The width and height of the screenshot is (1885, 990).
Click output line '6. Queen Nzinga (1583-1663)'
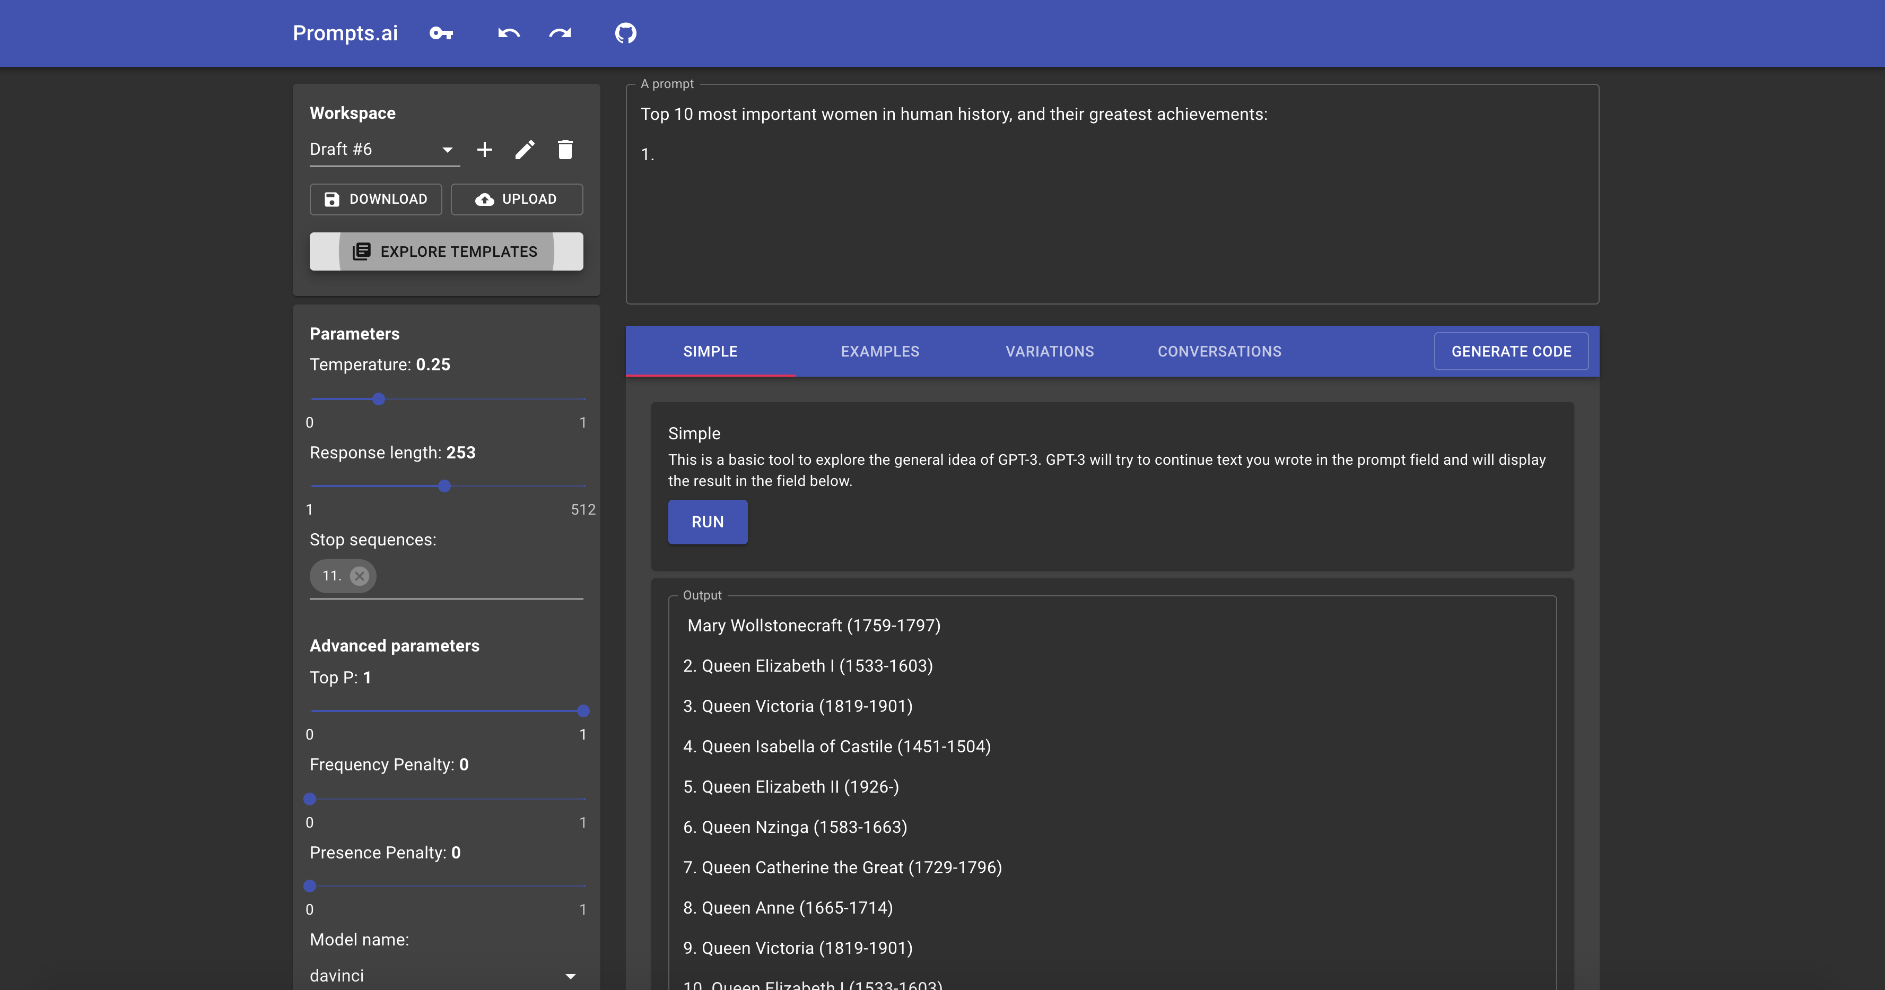click(795, 827)
